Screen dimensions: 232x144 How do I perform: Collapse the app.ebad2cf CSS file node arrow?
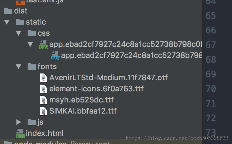(30, 44)
